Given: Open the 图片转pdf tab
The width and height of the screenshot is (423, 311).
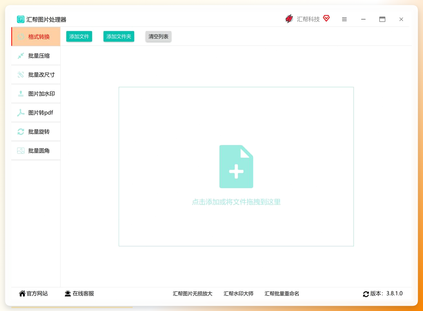Looking at the screenshot, I should [x=36, y=113].
